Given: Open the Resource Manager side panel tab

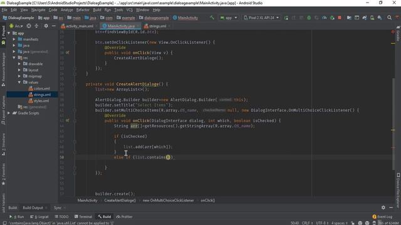Looking at the screenshot, I should [x=3, y=69].
